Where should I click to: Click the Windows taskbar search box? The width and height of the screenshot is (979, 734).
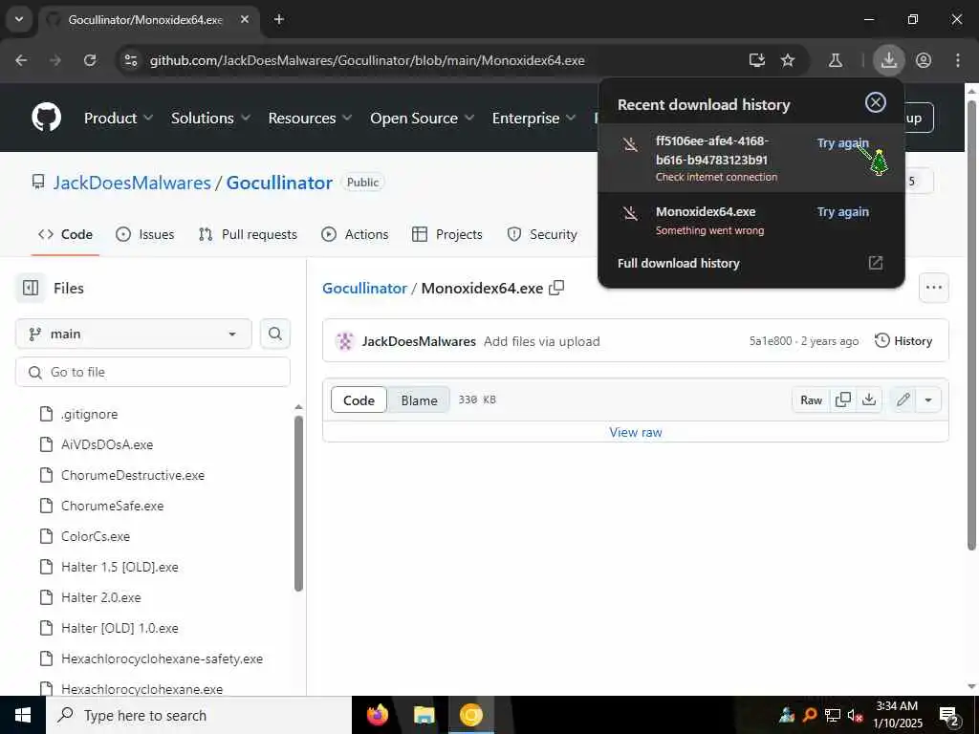[199, 715]
